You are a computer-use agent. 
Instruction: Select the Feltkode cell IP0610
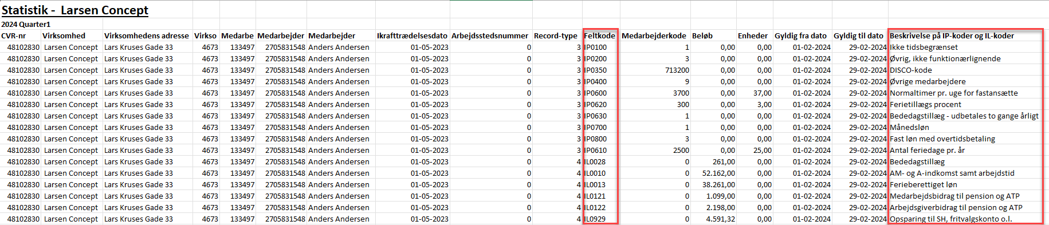(595, 150)
